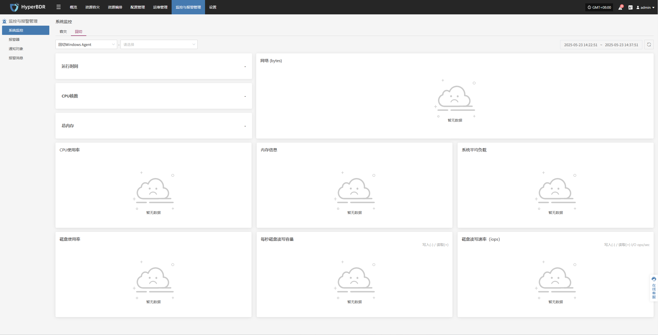Open the 配置管理 menu

[x=138, y=7]
